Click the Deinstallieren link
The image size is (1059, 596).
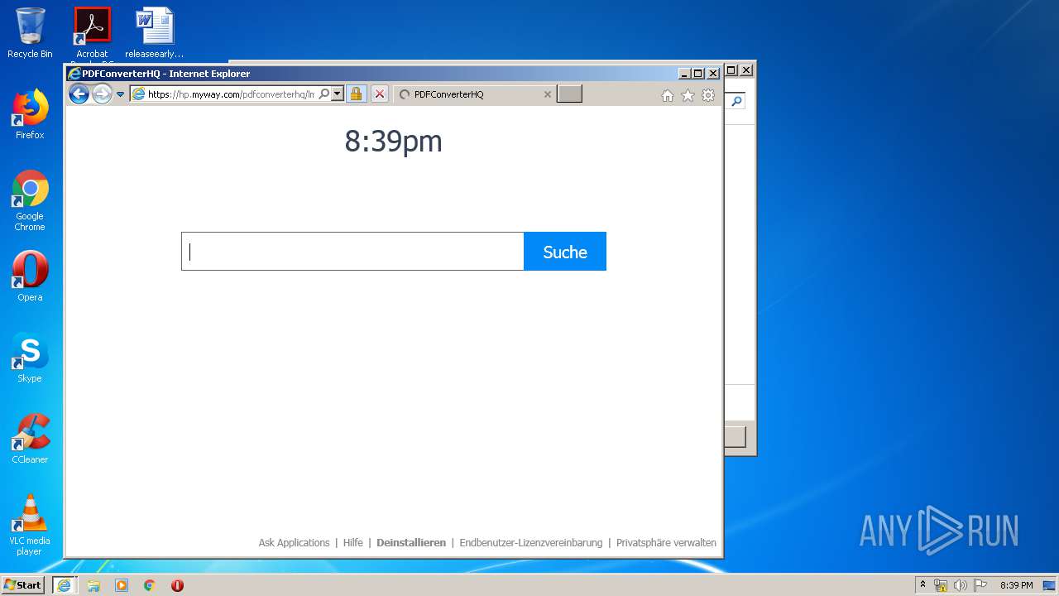[x=411, y=543]
